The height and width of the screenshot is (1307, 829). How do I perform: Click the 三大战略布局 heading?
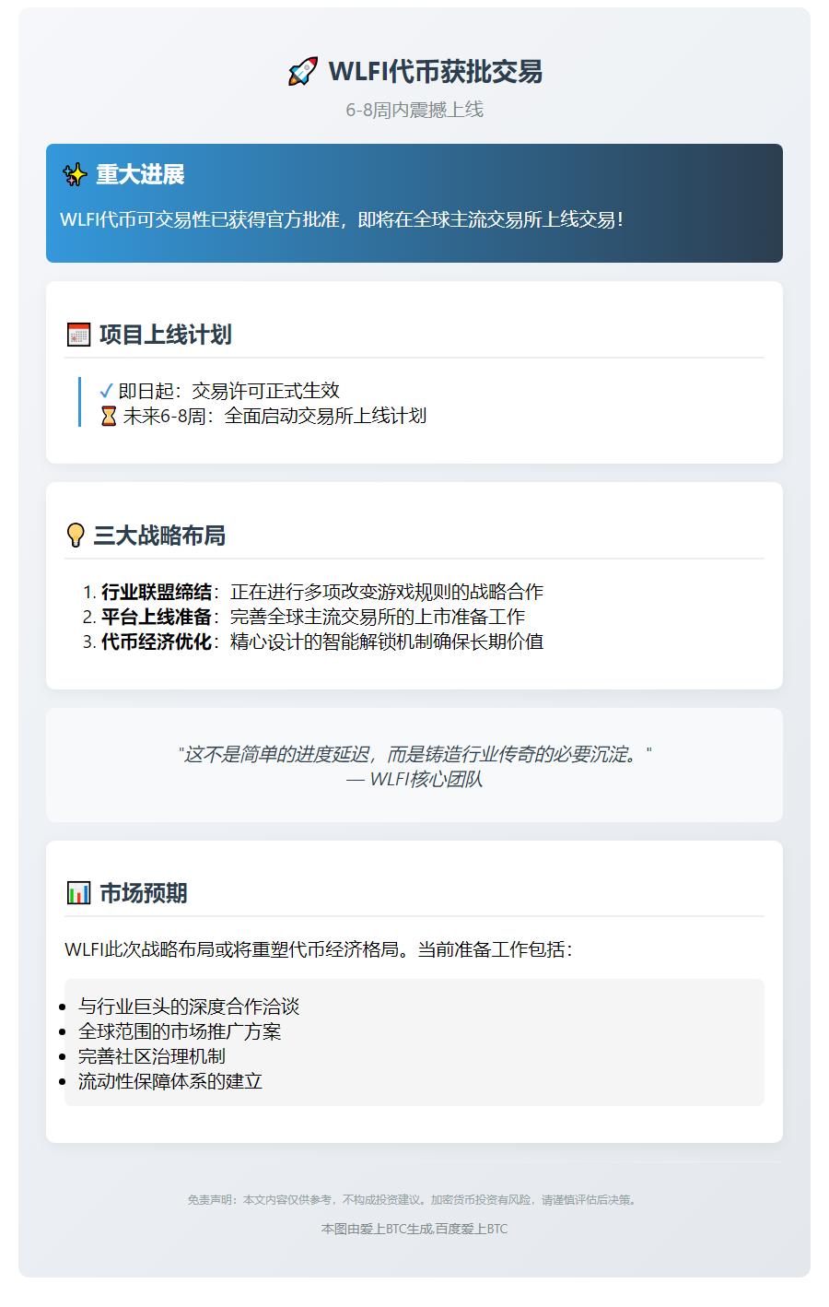coord(159,536)
